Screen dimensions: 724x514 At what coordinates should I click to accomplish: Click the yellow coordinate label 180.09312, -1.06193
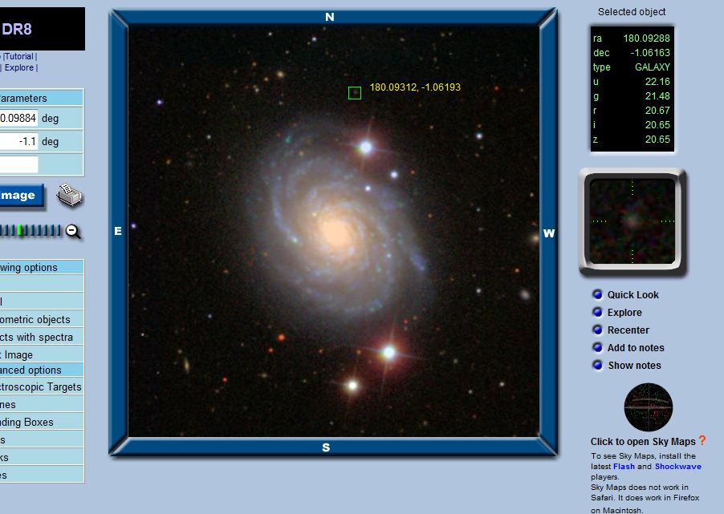click(415, 87)
